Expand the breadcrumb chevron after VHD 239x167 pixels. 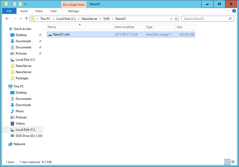pos(112,19)
